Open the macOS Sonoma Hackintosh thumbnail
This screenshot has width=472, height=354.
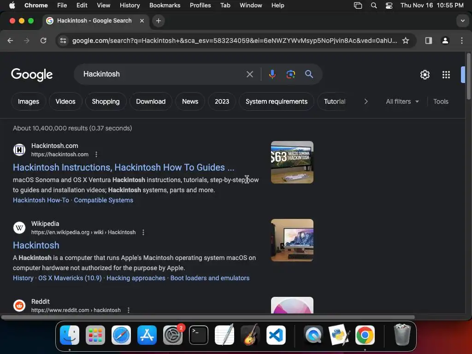292,162
